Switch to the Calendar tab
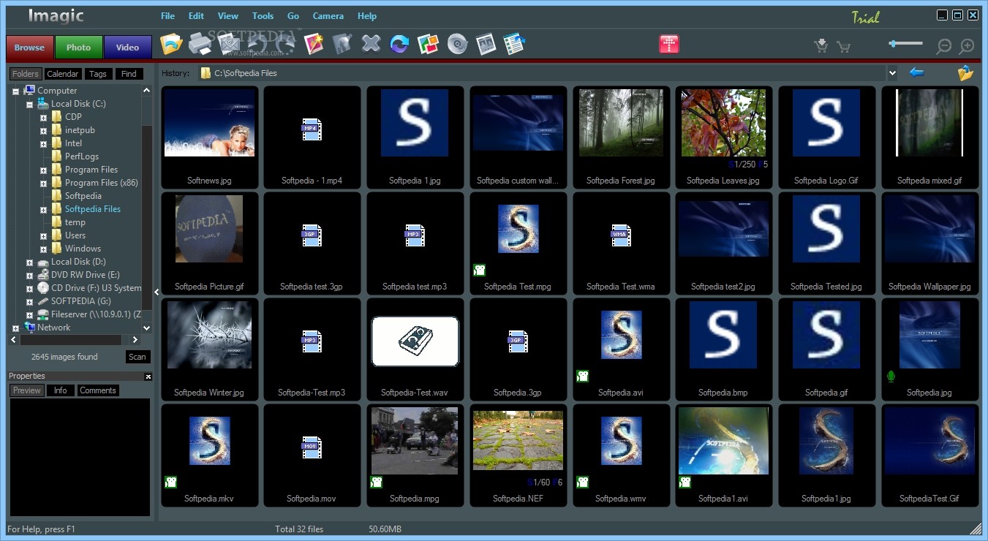 tap(63, 74)
